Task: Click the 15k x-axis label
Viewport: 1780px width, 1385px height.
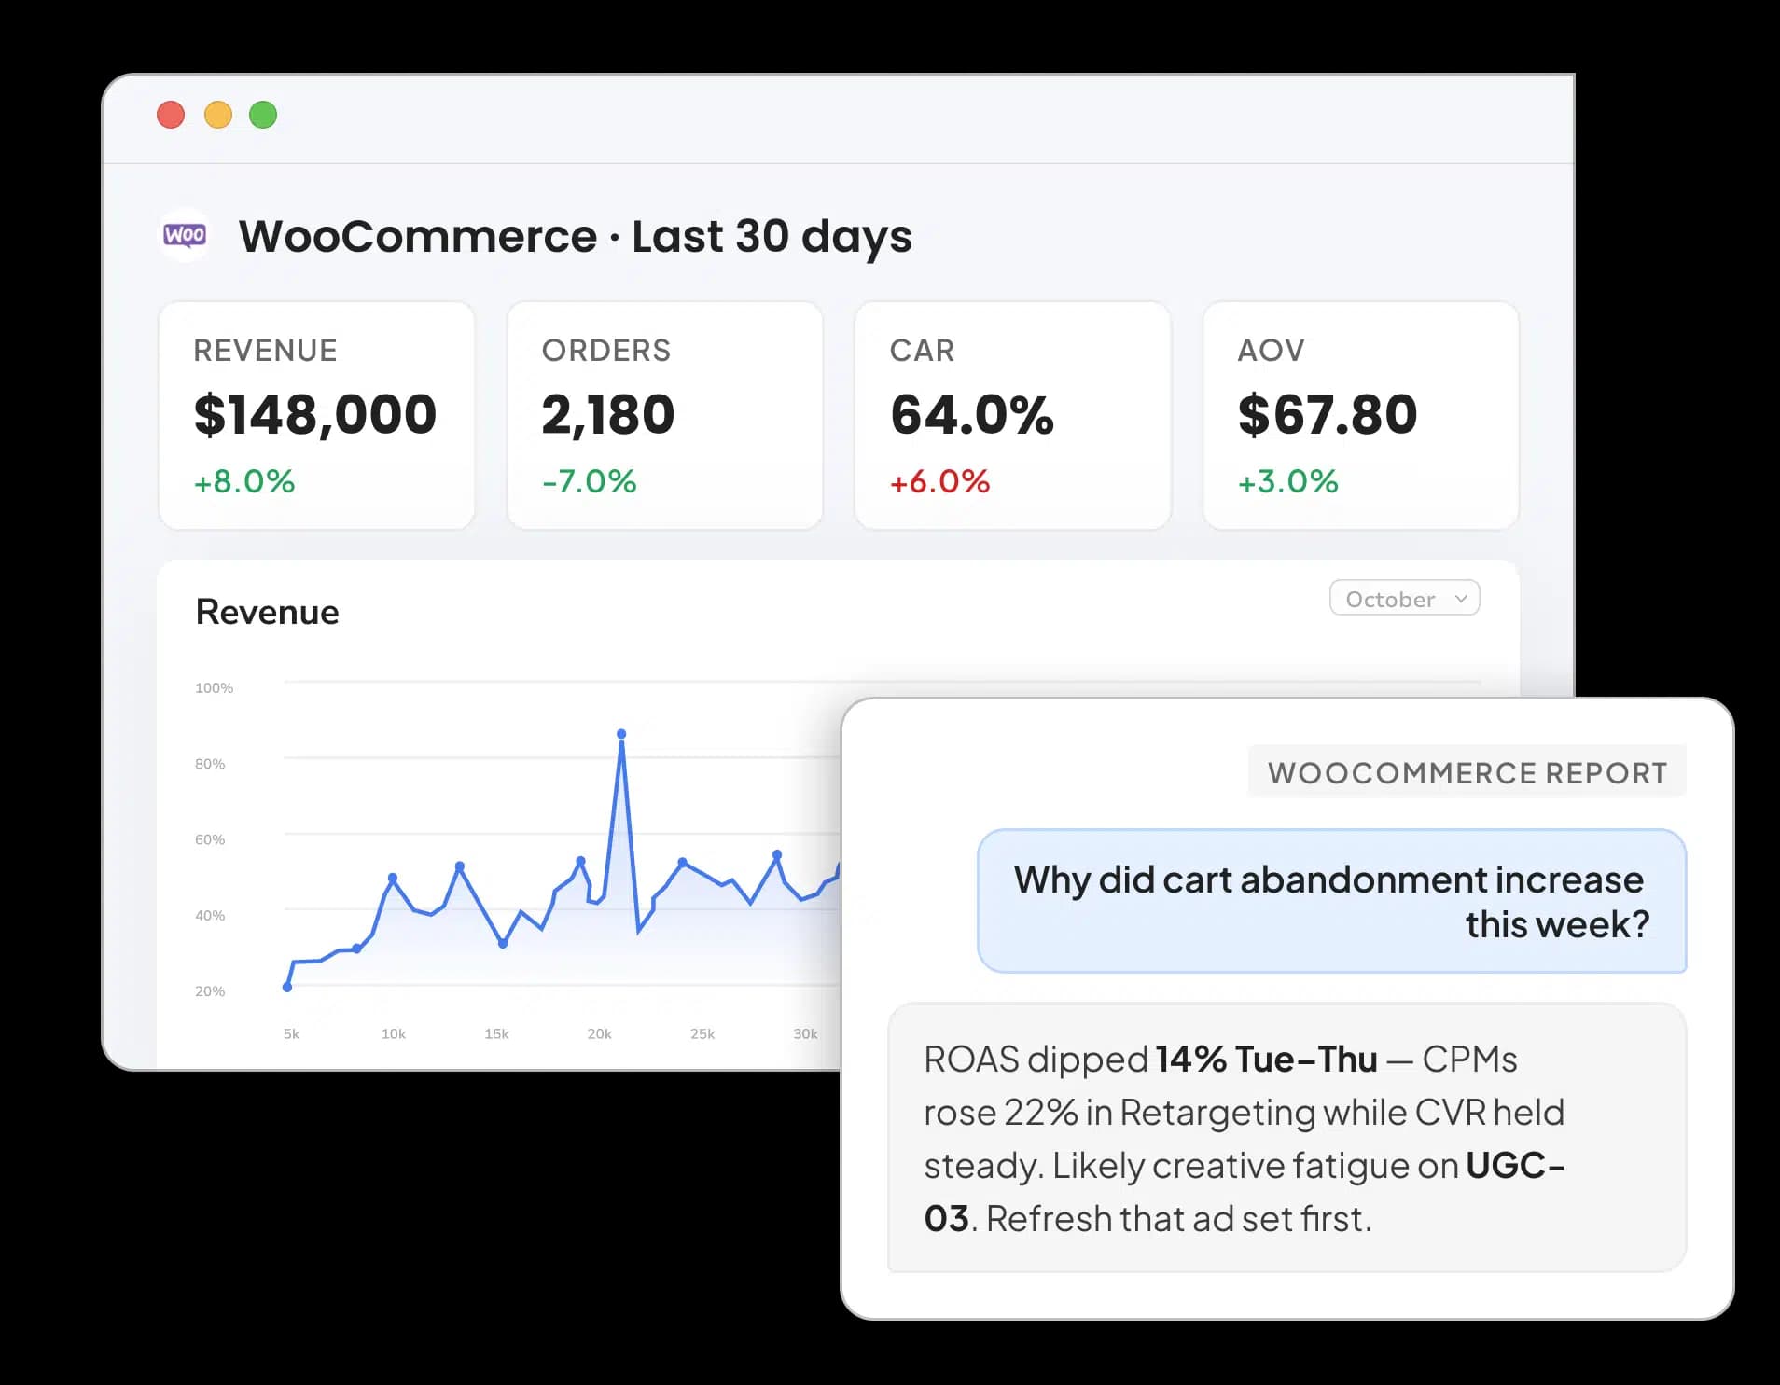Action: 496,1033
